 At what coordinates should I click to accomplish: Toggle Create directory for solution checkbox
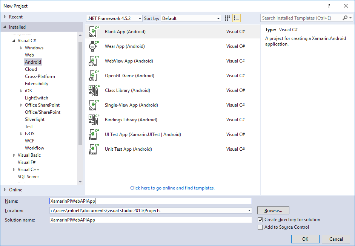point(260,220)
